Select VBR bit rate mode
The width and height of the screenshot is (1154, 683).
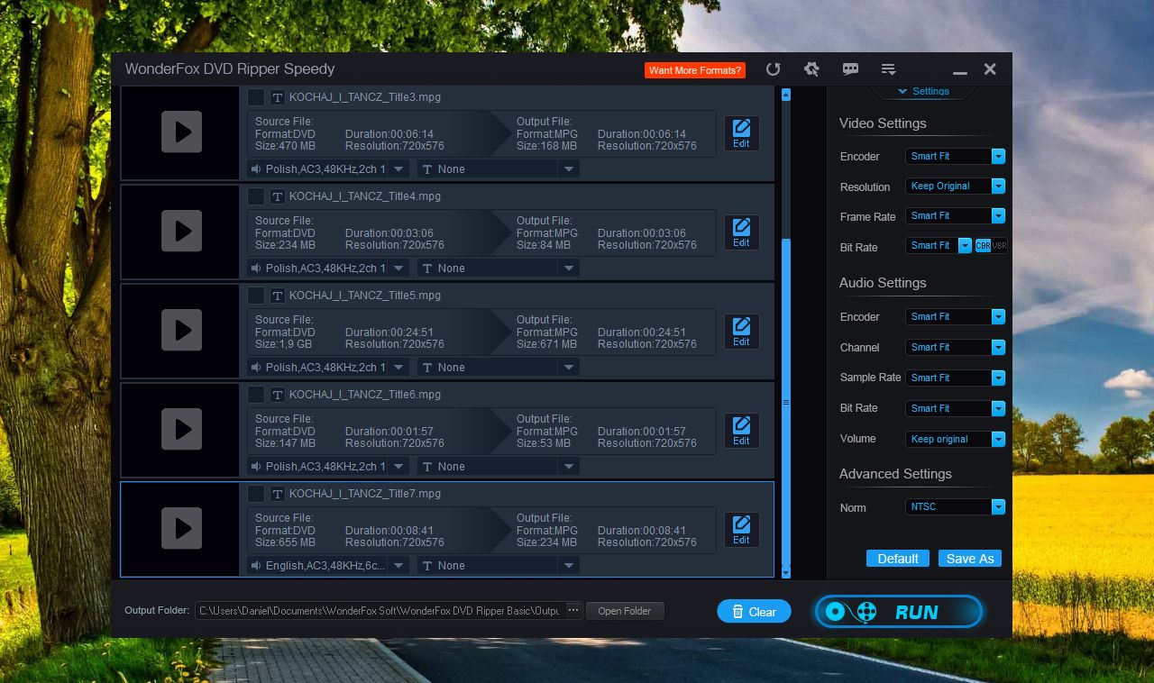pyautogui.click(x=999, y=246)
